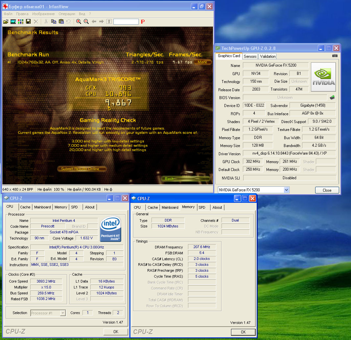Click the GPU Clock value 302 MHz

point(253,161)
